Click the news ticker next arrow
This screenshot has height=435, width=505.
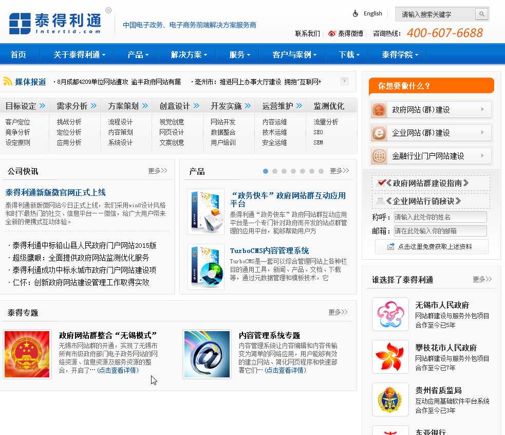[x=344, y=81]
